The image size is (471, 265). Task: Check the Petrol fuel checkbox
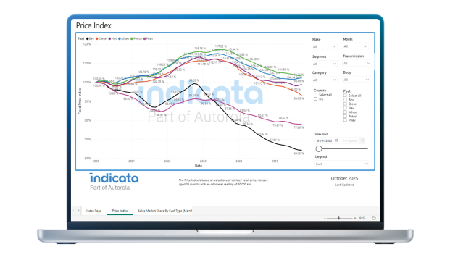(x=345, y=116)
